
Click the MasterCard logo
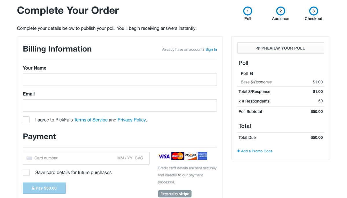click(178, 156)
